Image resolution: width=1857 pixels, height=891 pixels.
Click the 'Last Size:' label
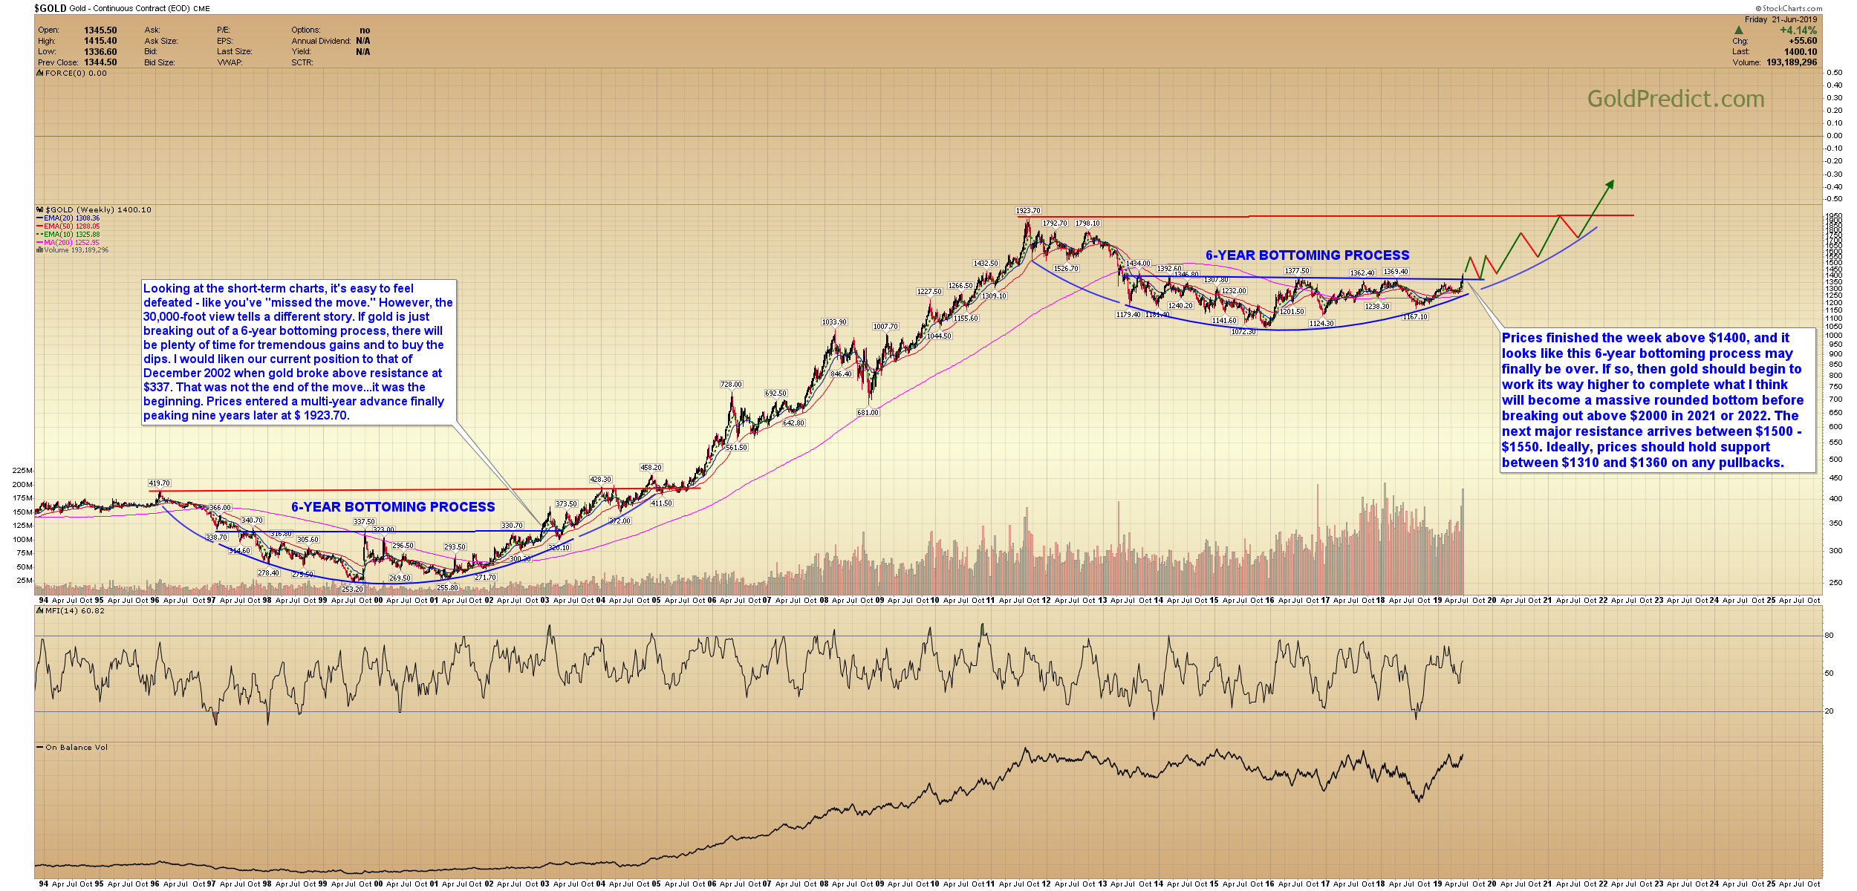pyautogui.click(x=235, y=52)
